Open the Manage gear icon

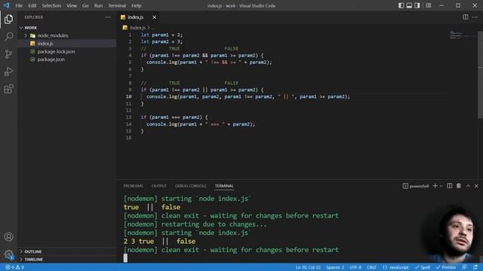pyautogui.click(x=8, y=254)
